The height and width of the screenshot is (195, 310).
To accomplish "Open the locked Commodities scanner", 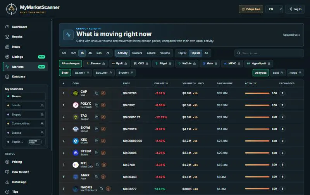I will [x=25, y=124].
